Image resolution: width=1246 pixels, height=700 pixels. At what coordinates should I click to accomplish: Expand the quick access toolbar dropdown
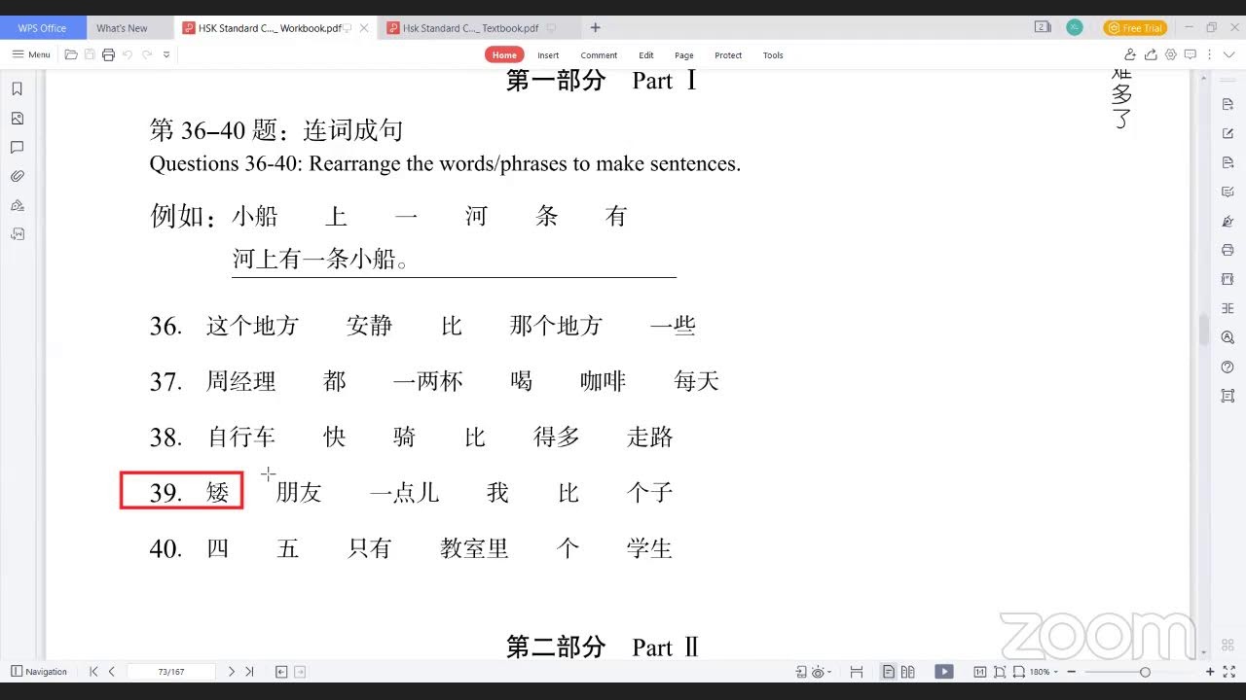pyautogui.click(x=166, y=54)
